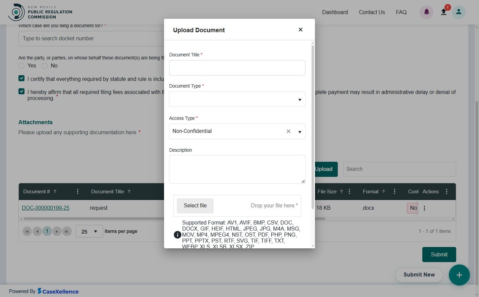
Task: Open document DOC-000000199-25
Action: pyautogui.click(x=46, y=208)
